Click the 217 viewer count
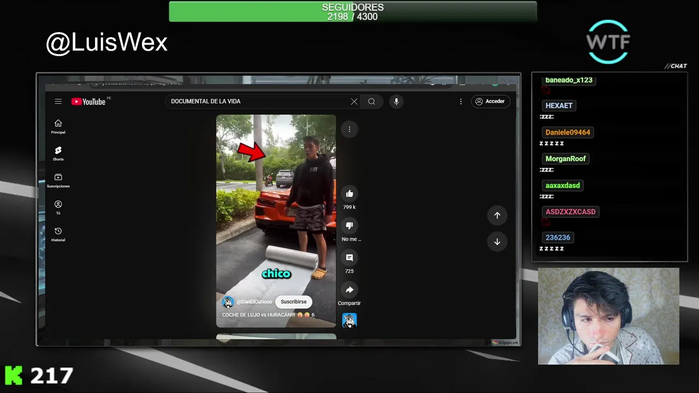Screen dimensions: 699x393 (51, 376)
